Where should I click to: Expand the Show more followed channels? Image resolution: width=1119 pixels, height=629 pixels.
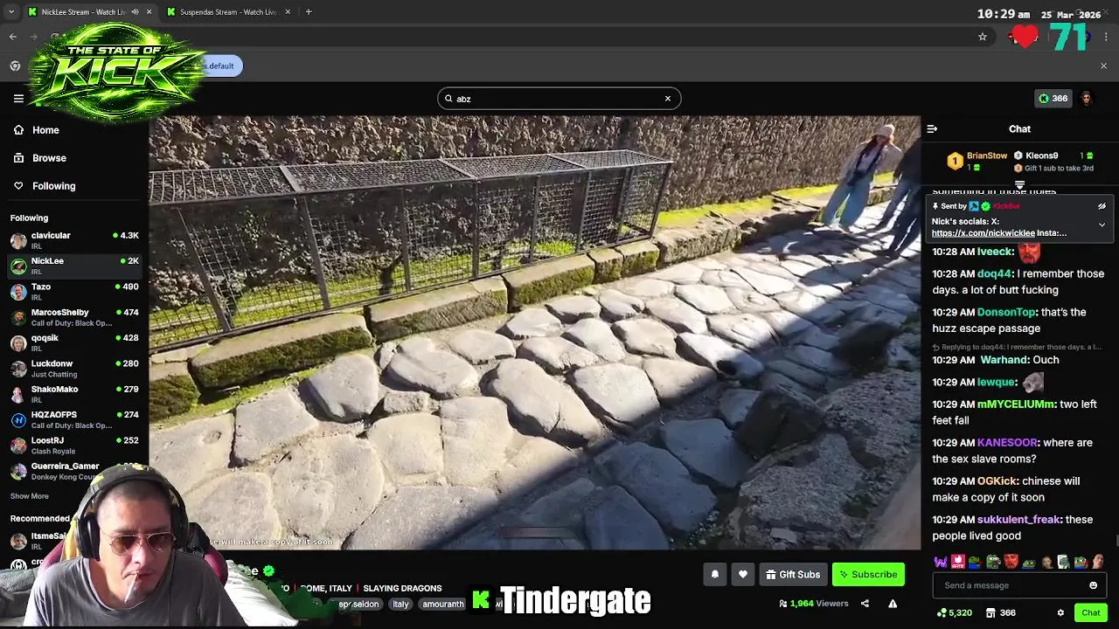(x=30, y=496)
